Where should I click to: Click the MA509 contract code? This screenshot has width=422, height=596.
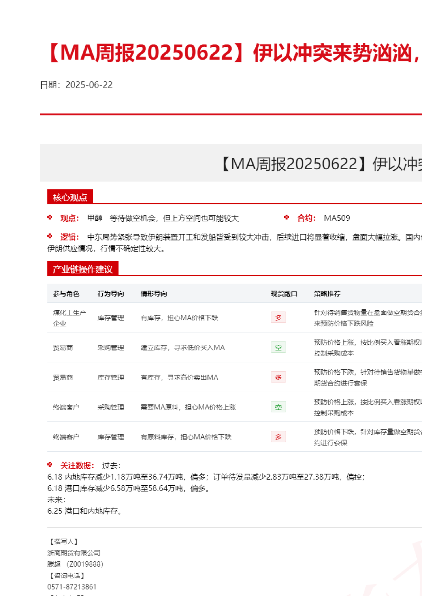click(x=337, y=218)
